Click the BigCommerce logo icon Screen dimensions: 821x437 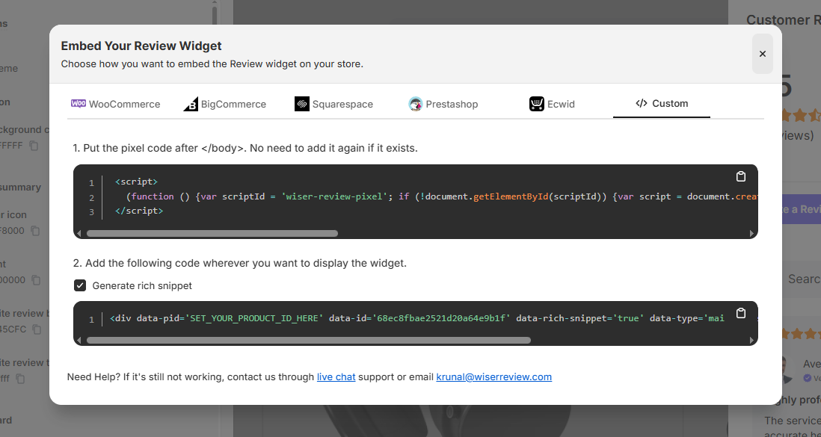pos(189,104)
